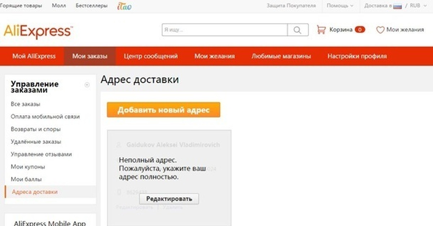Open the RUB currency dropdown

coord(417,6)
